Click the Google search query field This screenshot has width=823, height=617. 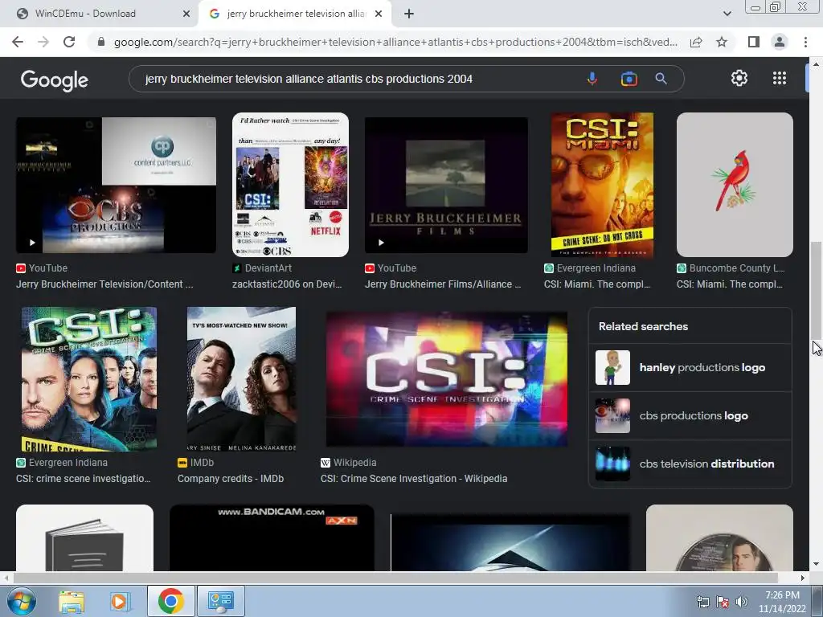[357, 79]
